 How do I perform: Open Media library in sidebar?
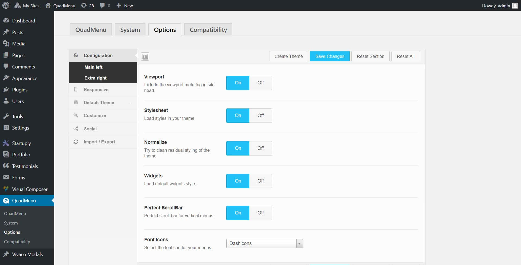click(27, 44)
